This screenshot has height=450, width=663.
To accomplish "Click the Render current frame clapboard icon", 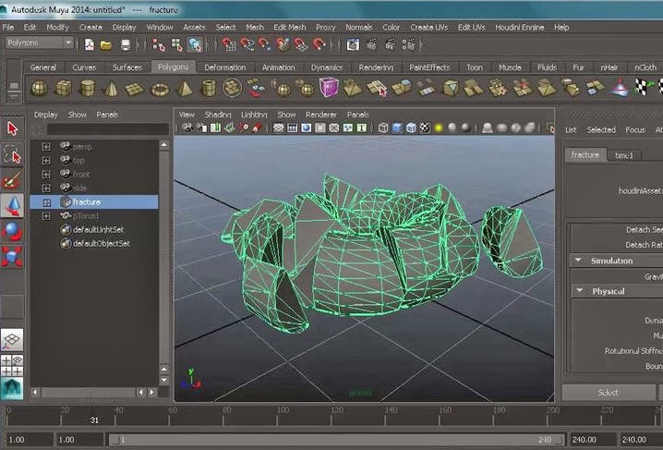I will coord(372,44).
